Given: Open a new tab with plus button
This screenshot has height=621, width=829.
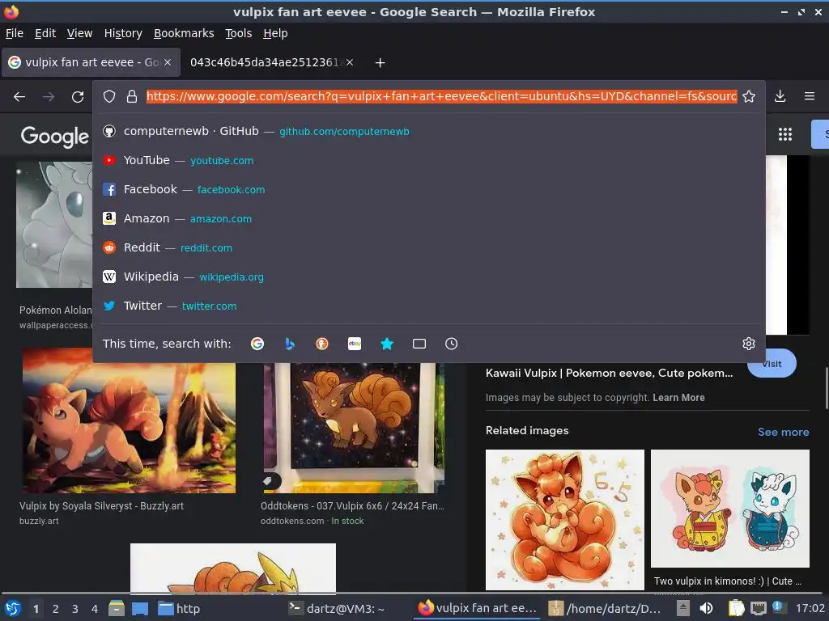Looking at the screenshot, I should (x=380, y=63).
